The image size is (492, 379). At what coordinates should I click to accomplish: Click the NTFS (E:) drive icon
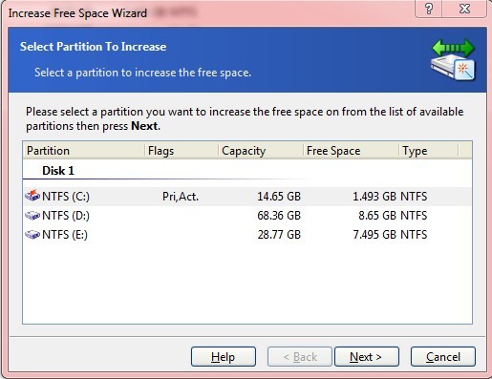coord(32,235)
